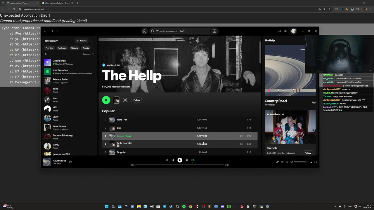The height and width of the screenshot is (210, 374).
Task: Add bottom-bar track to Liked Songs
Action: [70, 162]
